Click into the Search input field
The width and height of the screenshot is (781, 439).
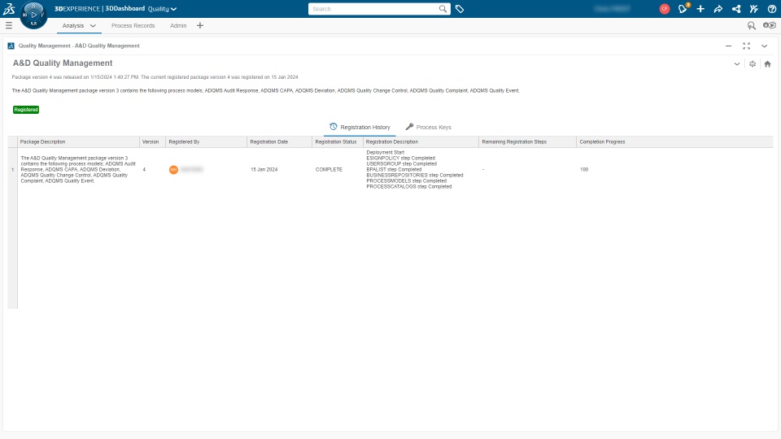373,9
